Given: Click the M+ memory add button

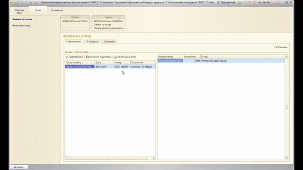Looking at the screenshot, I should point(264,3).
